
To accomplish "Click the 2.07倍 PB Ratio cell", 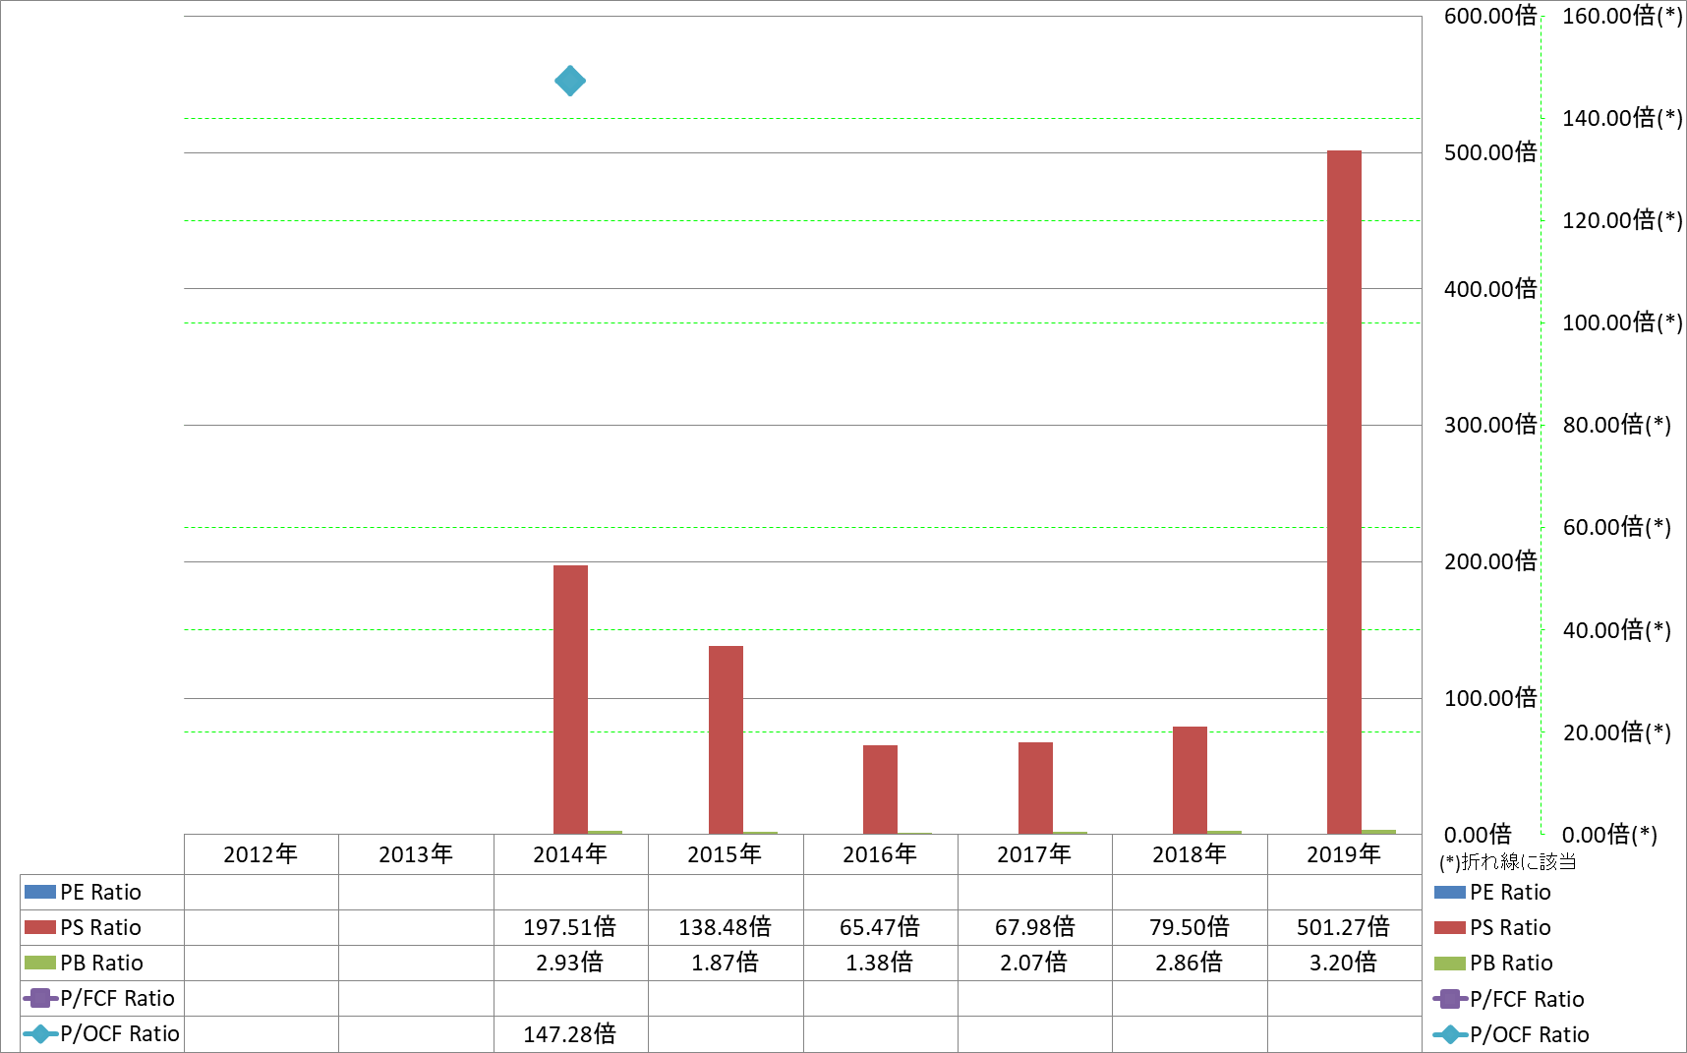I will pos(1035,963).
